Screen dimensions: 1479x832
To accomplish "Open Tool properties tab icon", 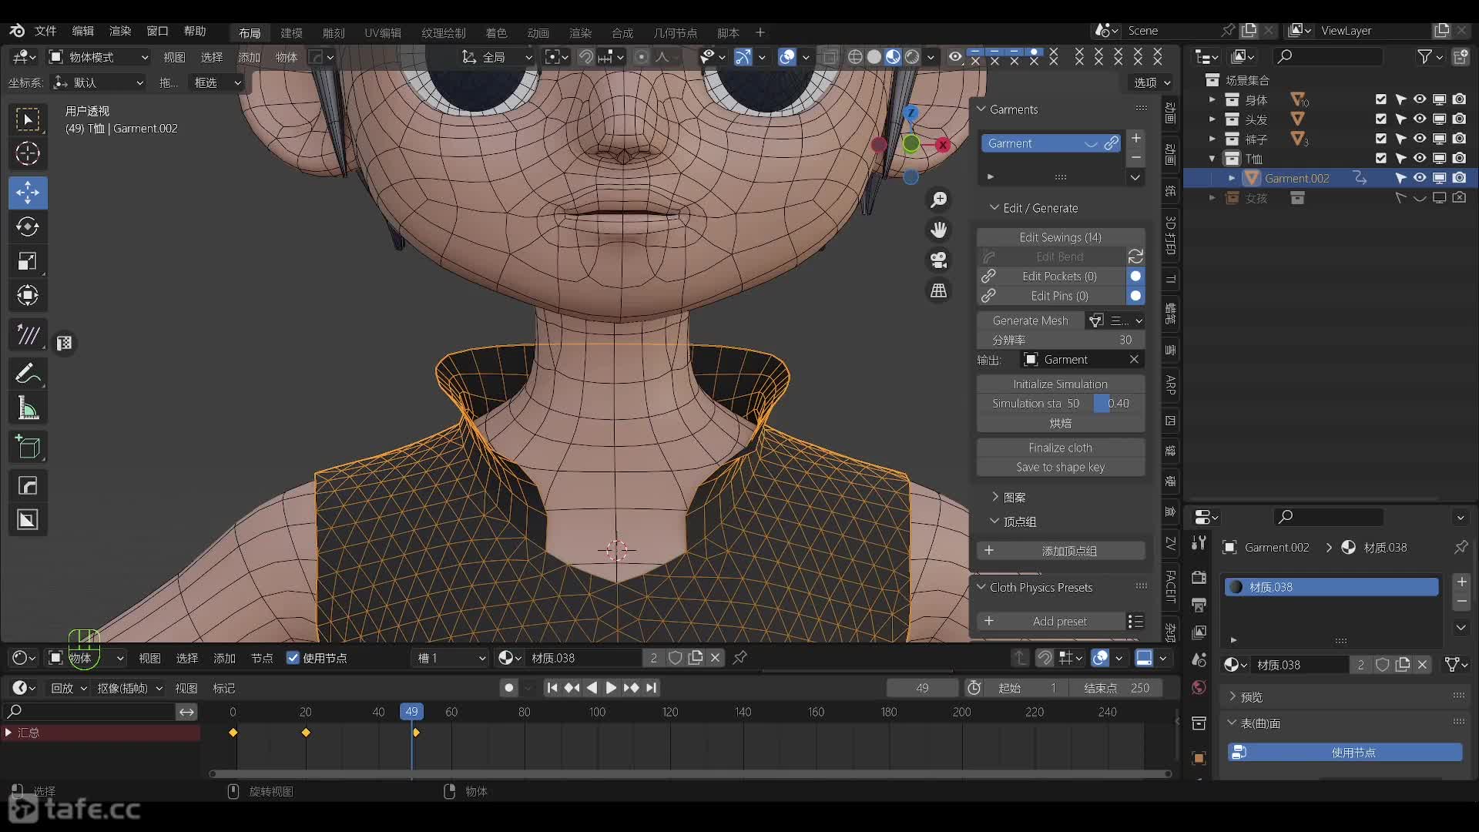I will (x=1199, y=543).
